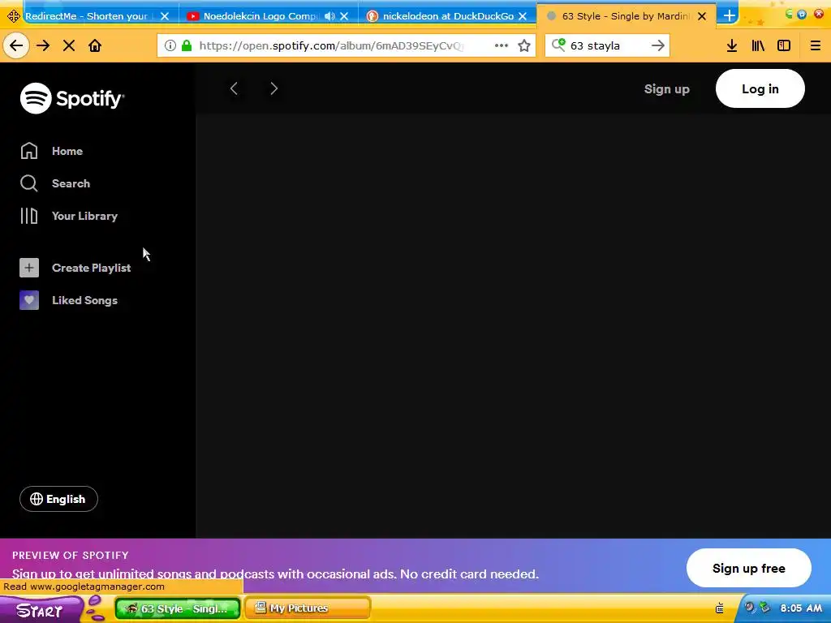The image size is (831, 623).
Task: Switch to RedirectMe tab
Action: coord(88,16)
